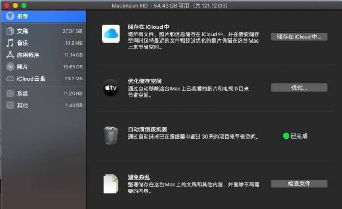This screenshot has height=209, width=342.
Task: Open the 文稿 category
Action: click(x=43, y=31)
